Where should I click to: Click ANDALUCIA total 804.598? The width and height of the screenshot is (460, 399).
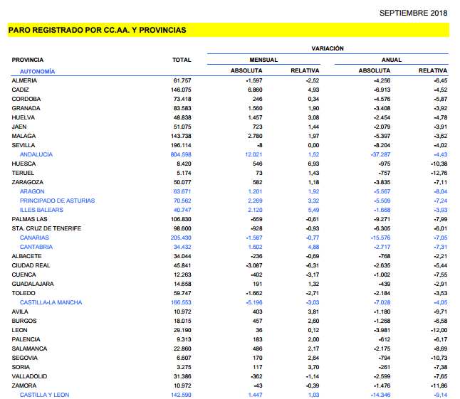181,154
